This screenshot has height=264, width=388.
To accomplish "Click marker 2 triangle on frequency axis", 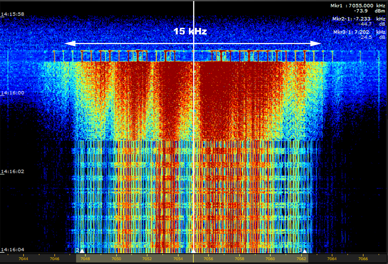I will tap(82, 251).
